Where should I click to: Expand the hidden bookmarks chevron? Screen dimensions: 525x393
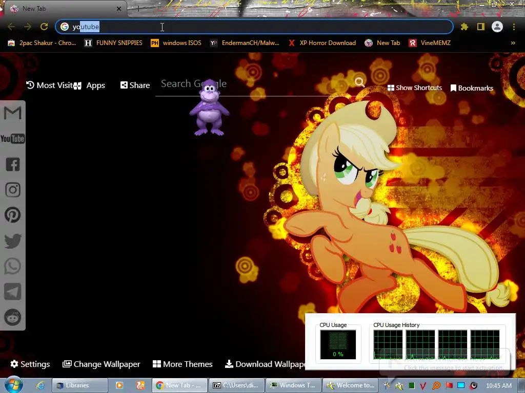tap(513, 43)
